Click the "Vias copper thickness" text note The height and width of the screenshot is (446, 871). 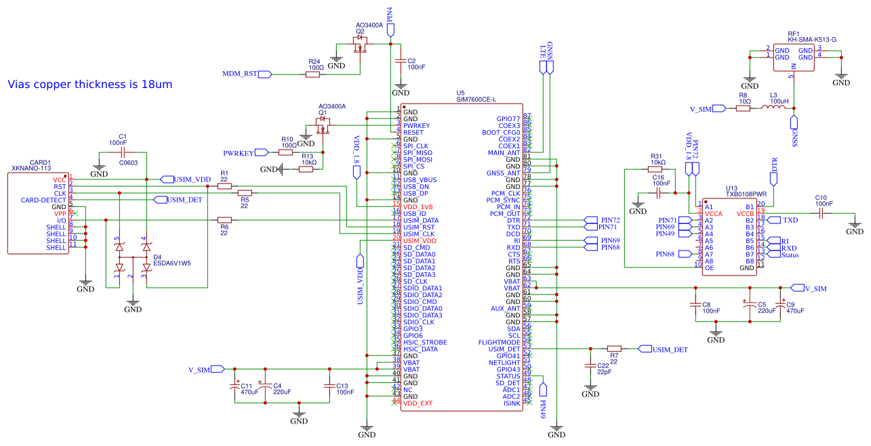tap(89, 85)
